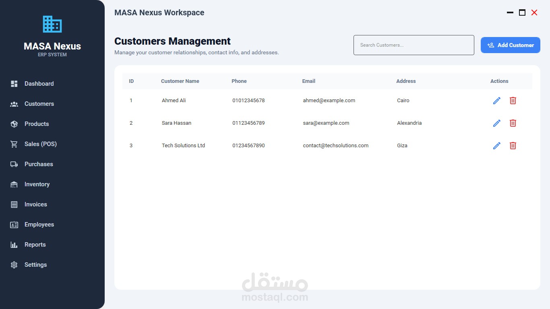Image resolution: width=550 pixels, height=309 pixels.
Task: Delete Tech Solutions Ltd with trash icon
Action: [513, 146]
